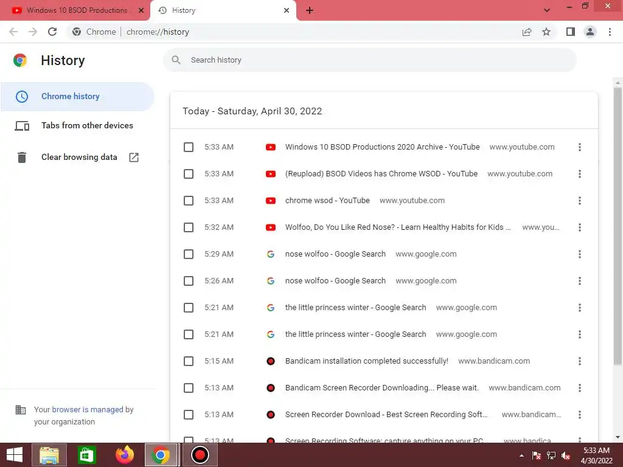Image resolution: width=623 pixels, height=467 pixels.
Task: Open Chrome history sidebar item
Action: [77, 97]
